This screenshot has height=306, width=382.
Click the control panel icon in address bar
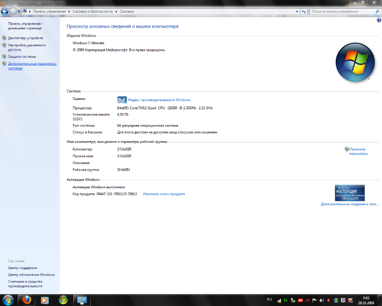point(25,11)
